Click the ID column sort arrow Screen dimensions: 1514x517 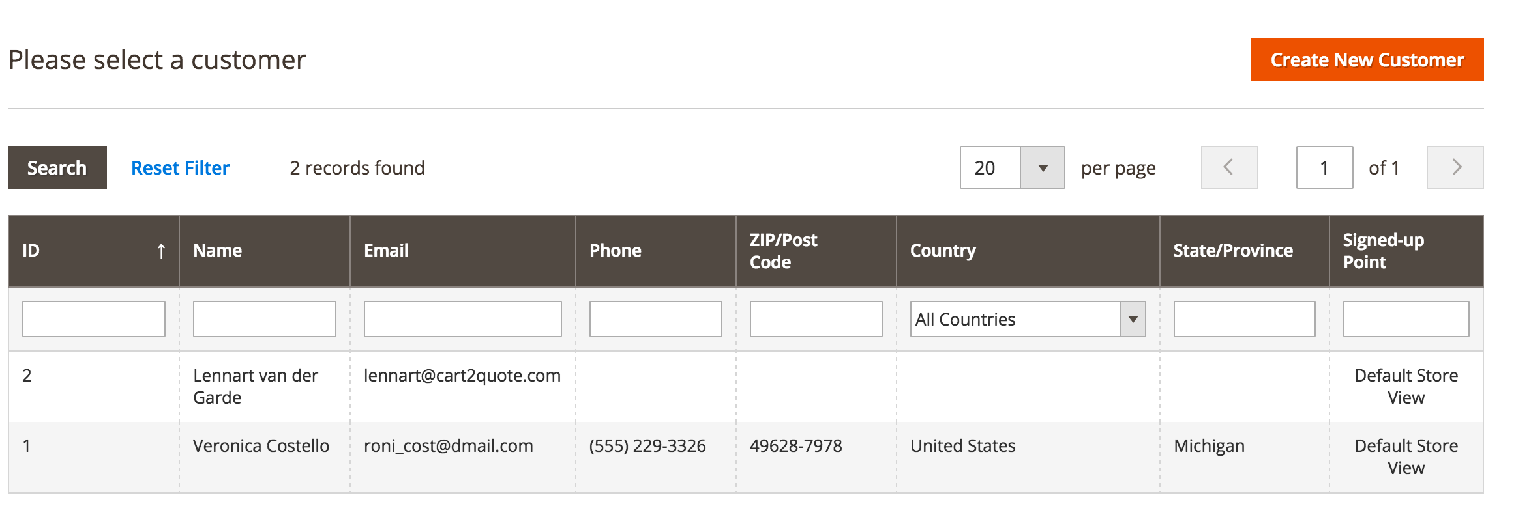pos(161,251)
